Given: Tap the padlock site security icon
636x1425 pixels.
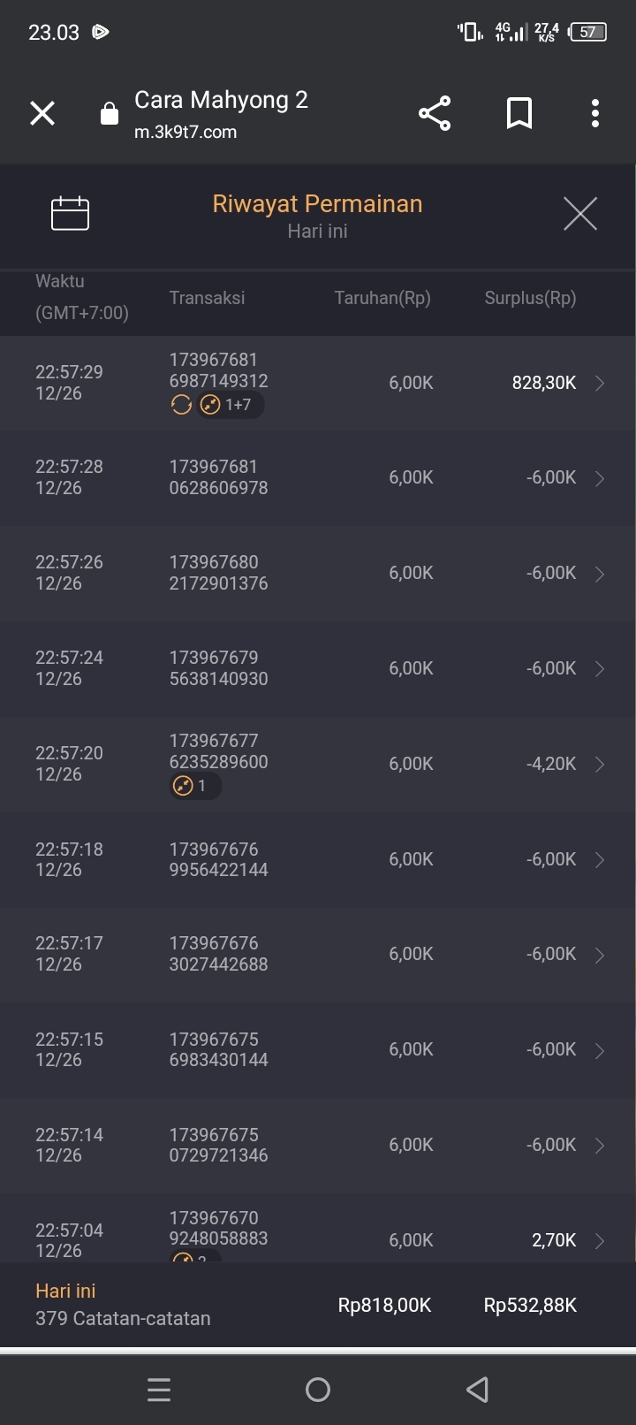Looking at the screenshot, I should coord(110,114).
